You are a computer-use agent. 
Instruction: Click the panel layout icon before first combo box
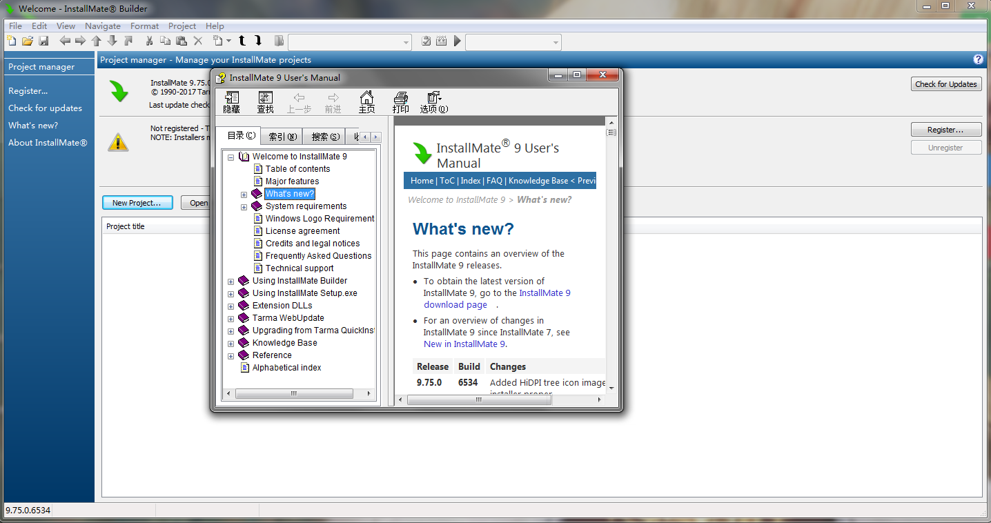pos(279,41)
